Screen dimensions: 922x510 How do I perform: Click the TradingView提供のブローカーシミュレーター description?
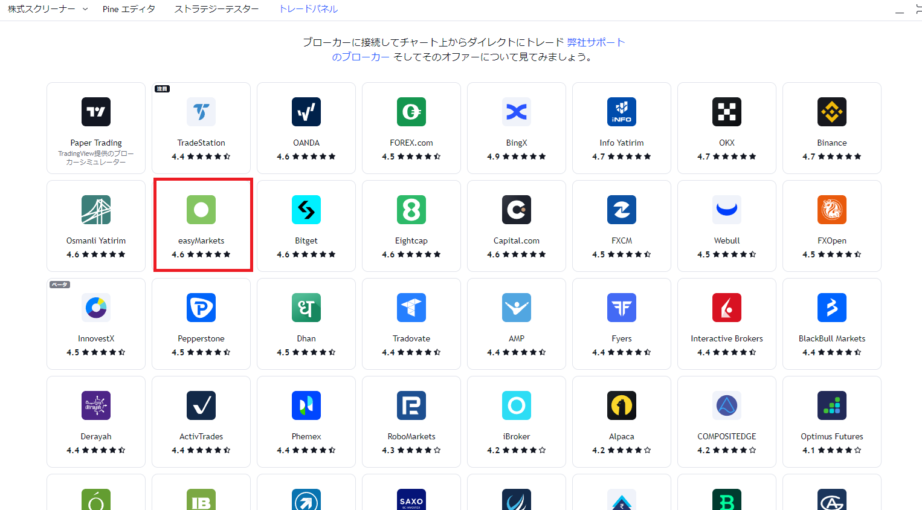pyautogui.click(x=96, y=158)
